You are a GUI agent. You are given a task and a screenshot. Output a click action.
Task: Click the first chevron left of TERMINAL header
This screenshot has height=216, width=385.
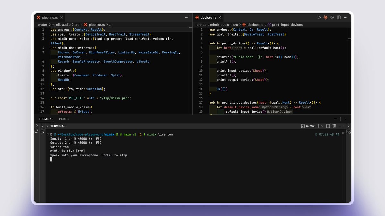37,126
